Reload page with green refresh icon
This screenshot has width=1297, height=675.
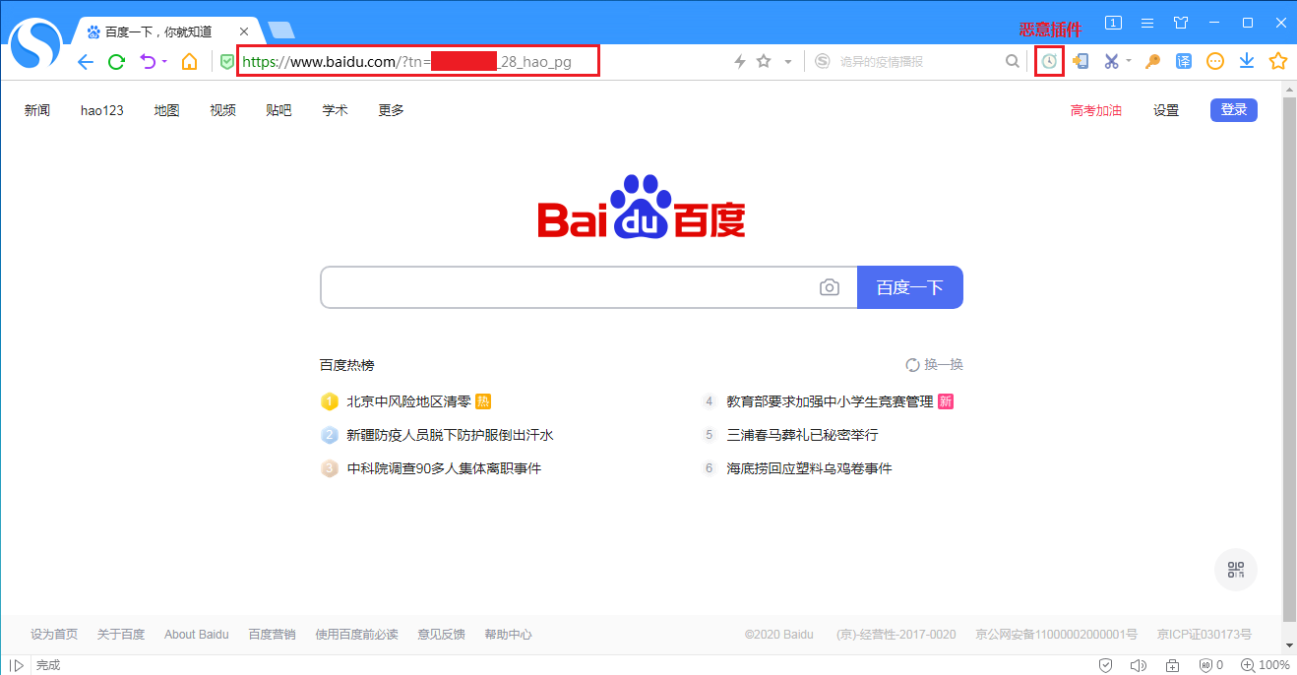pos(116,62)
